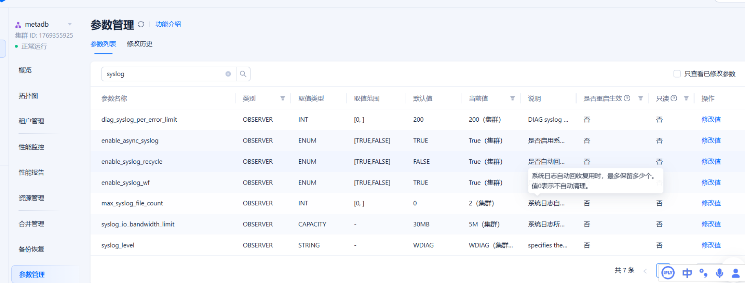Toggle the 中 Chinese input mode icon
Screen dimensions: 745x283
pyautogui.click(x=687, y=273)
